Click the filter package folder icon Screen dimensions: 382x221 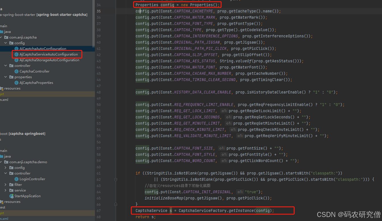pos(11,185)
